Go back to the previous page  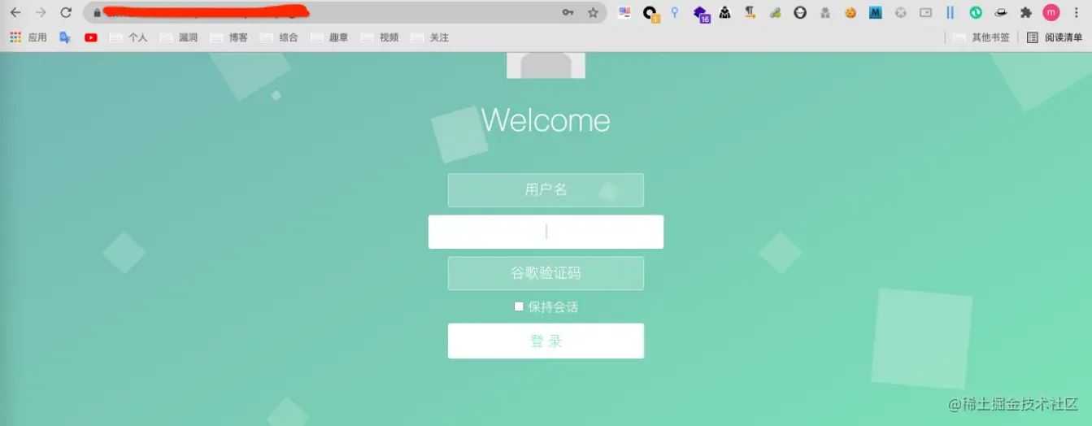(15, 13)
